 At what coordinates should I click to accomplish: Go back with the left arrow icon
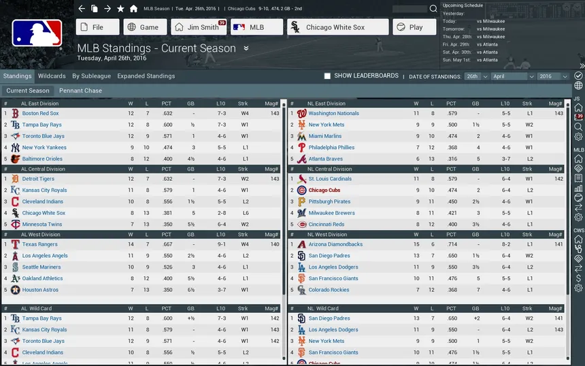pos(82,9)
